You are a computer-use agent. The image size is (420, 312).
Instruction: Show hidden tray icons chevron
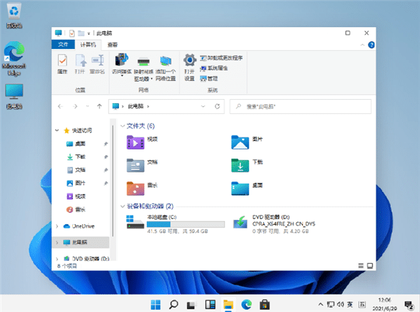tap(321, 304)
